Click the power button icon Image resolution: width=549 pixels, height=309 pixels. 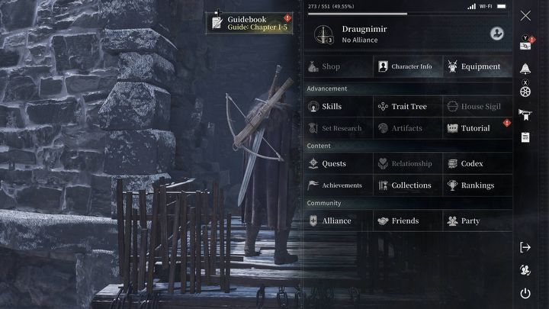coord(525,293)
